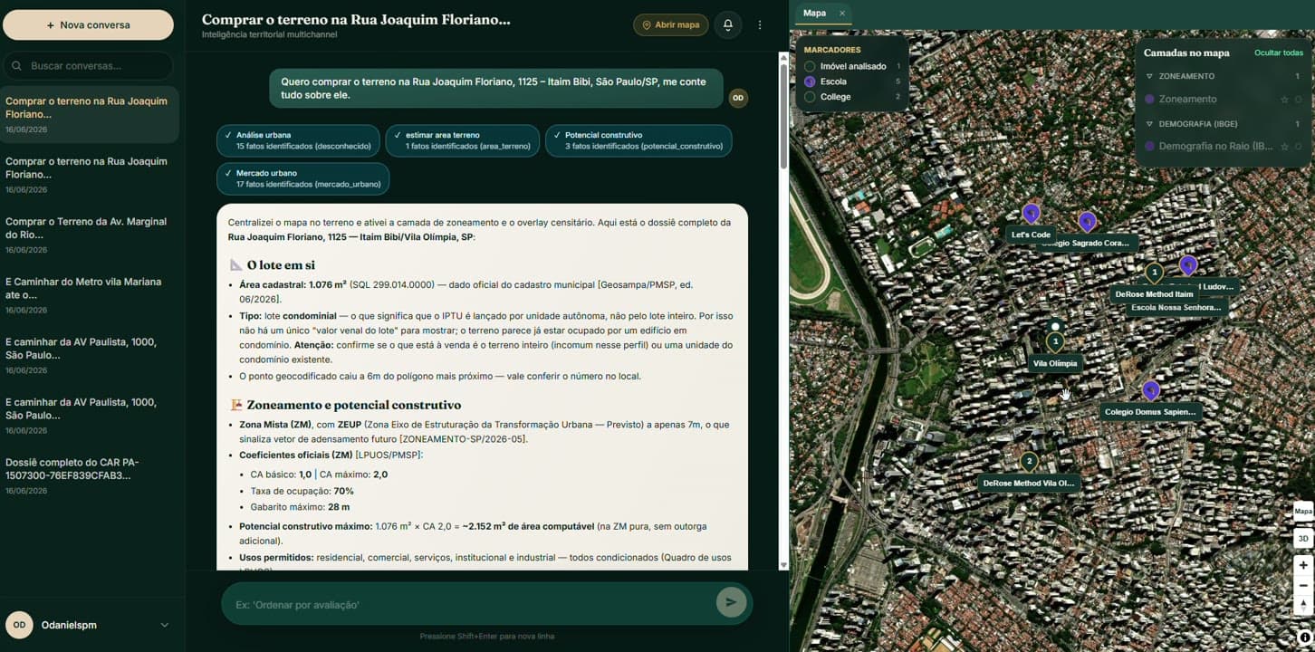The width and height of the screenshot is (1315, 652).
Task: Click the message input field
Action: click(471, 604)
